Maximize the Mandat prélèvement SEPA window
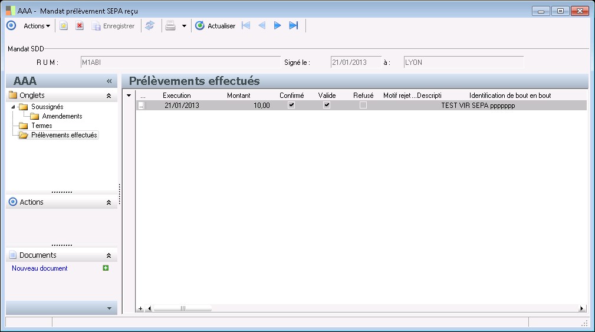 point(560,11)
